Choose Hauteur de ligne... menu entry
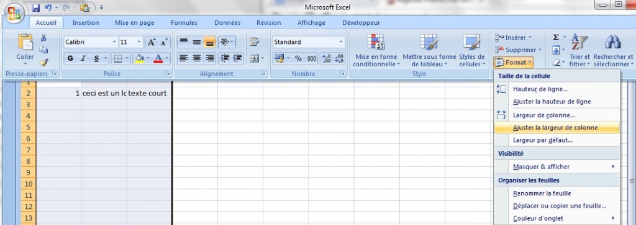This screenshot has width=636, height=225. 557,89
